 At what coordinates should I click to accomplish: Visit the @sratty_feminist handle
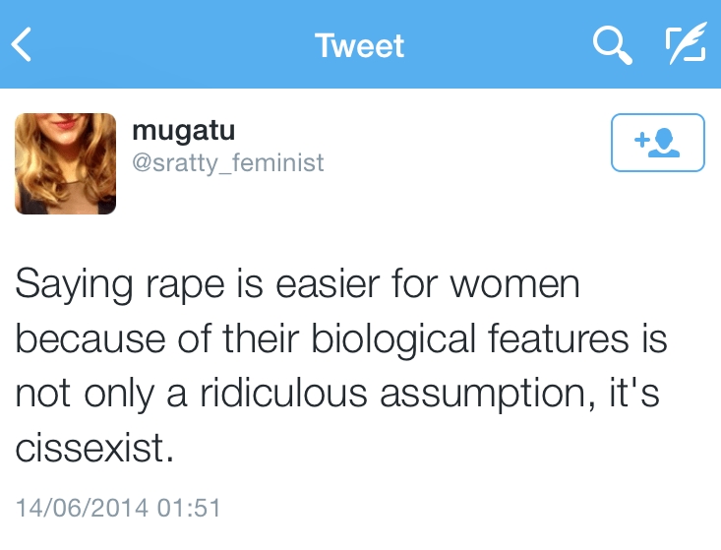[227, 162]
